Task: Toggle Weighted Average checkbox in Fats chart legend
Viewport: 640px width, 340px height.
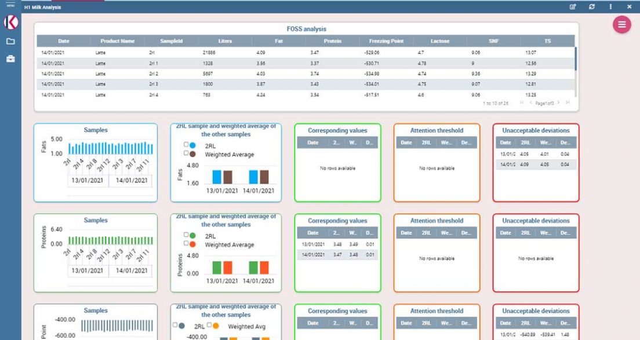Action: pyautogui.click(x=186, y=153)
